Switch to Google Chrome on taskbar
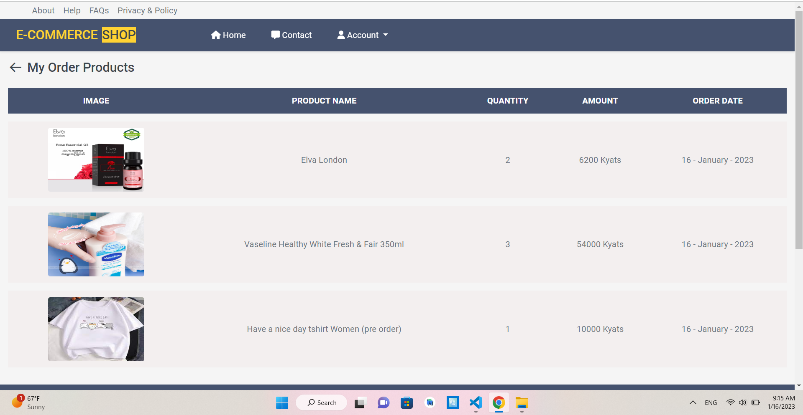Screen dimensions: 803x415 click(499, 403)
